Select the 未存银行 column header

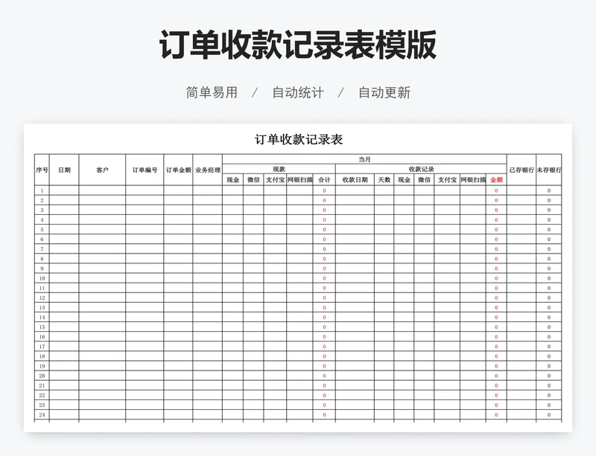coord(549,170)
